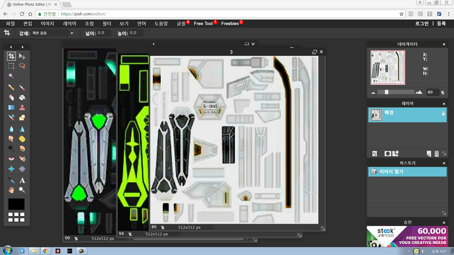Add a layer mask
Screen dimensions: 454x255
click(387, 154)
